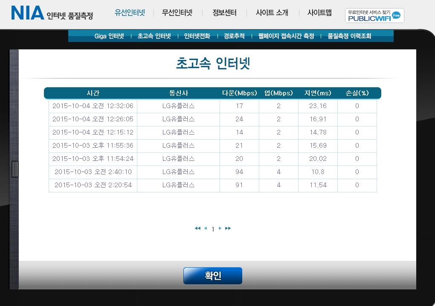Viewport: 435px width, 306px height.
Task: Go to first page of results
Action: [x=197, y=228]
